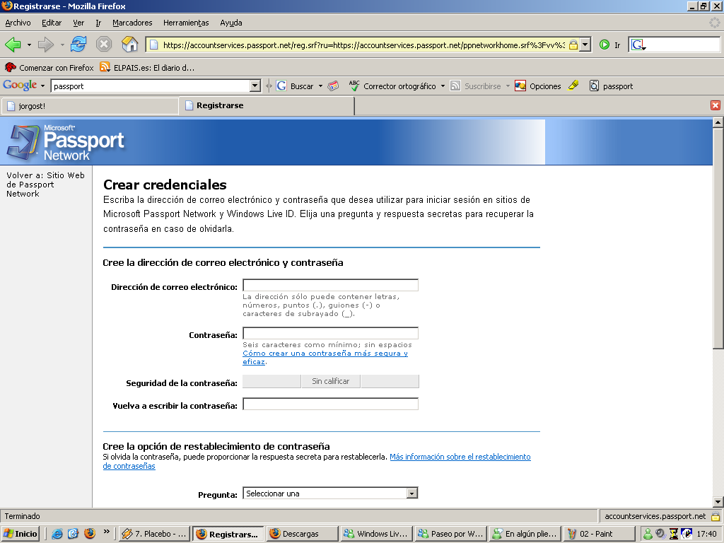The image size is (724, 543).
Task: Click the Sin calificar password strength meter
Action: coord(331,381)
